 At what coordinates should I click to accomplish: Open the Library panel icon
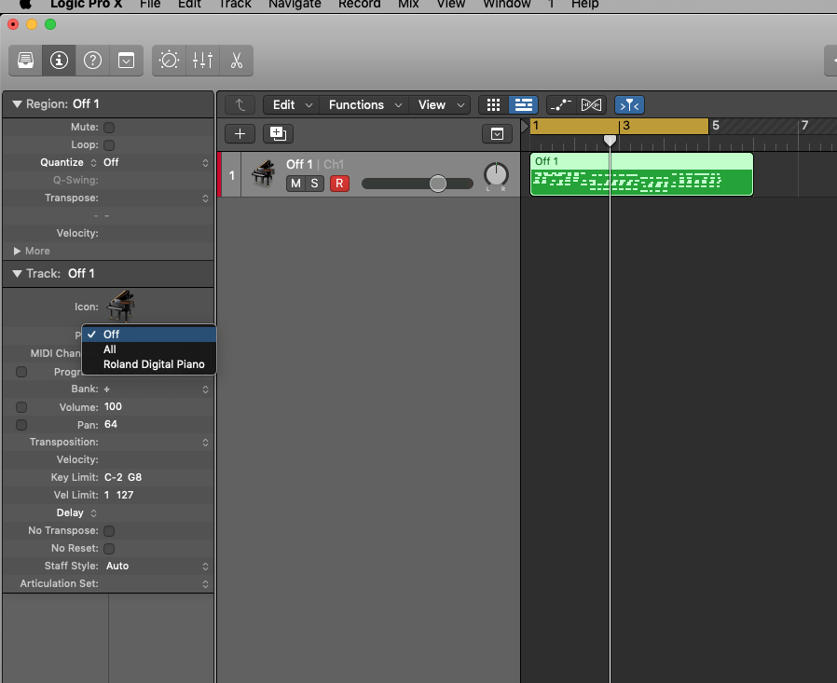coord(25,61)
